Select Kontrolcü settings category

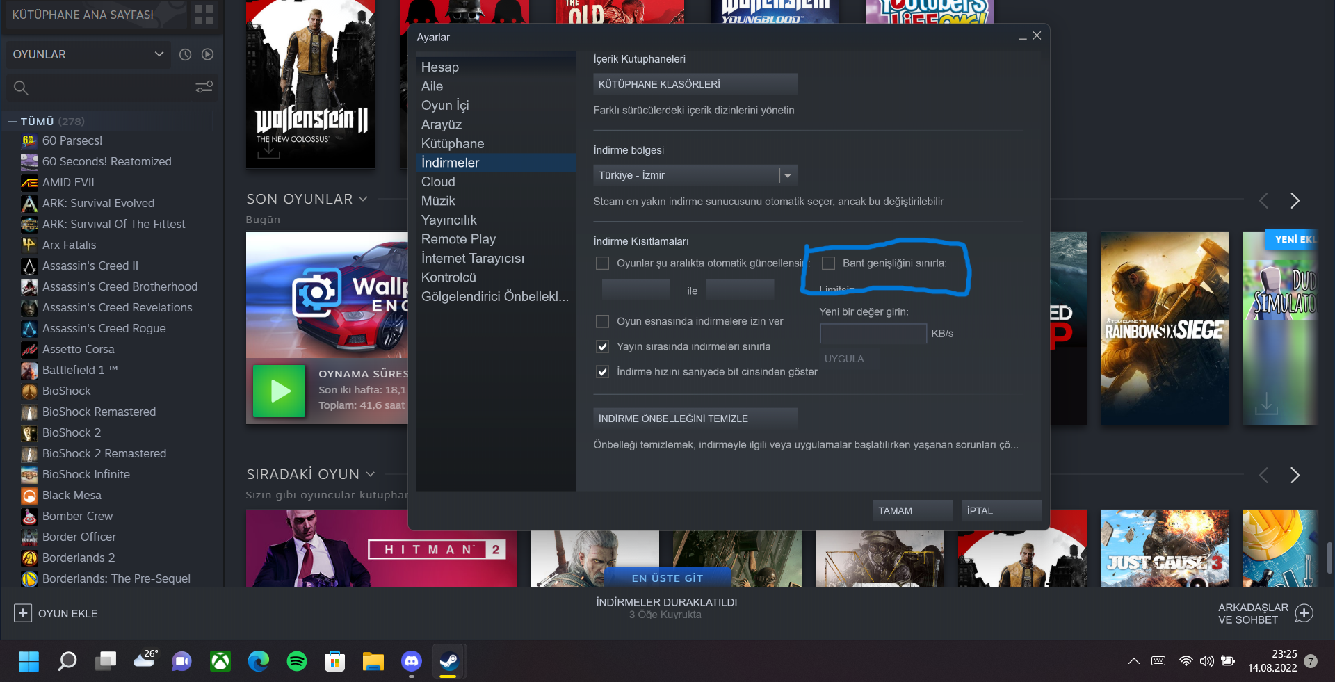pos(496,277)
